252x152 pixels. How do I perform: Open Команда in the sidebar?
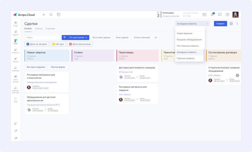pyautogui.click(x=15, y=69)
